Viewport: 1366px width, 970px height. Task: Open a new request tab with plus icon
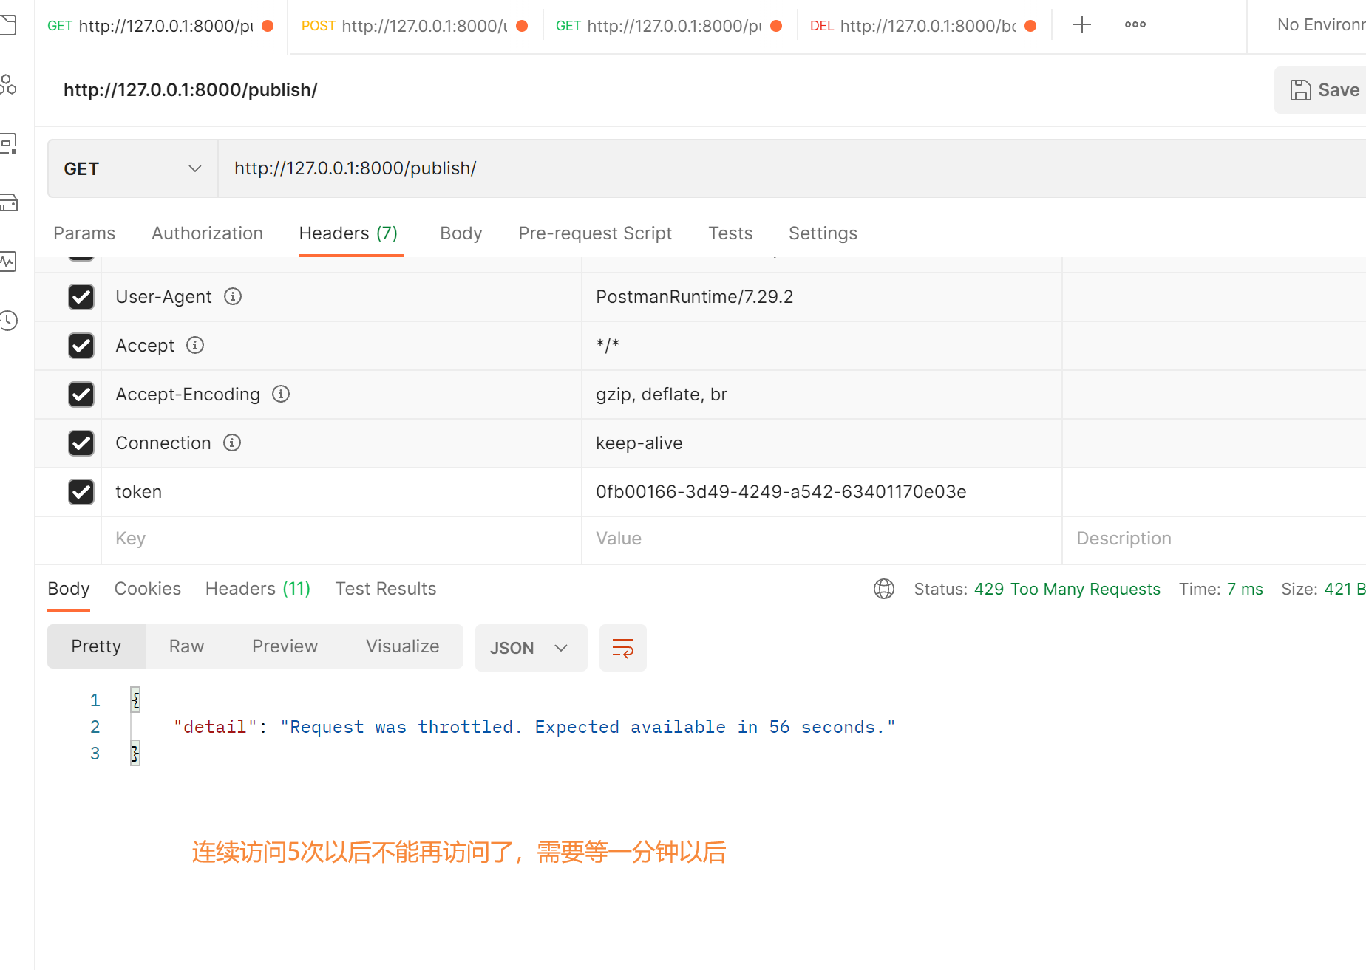pos(1081,25)
